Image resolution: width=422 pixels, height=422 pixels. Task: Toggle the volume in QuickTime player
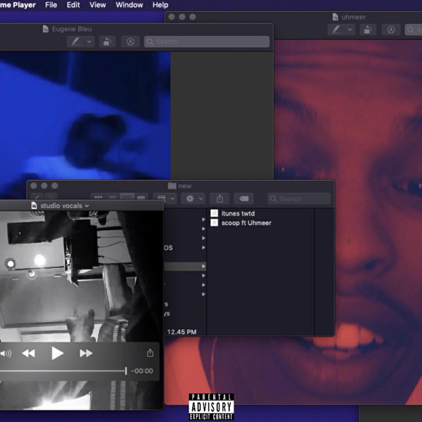(x=6, y=353)
